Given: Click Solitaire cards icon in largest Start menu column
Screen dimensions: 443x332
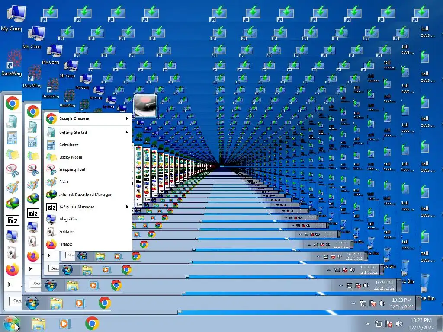Looking at the screenshot, I should 12,252.
